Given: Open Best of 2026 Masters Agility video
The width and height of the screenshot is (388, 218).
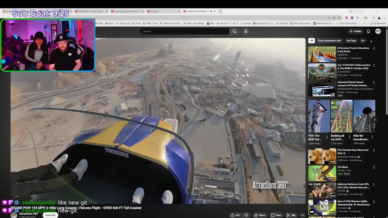Looking at the screenshot, I should coord(322,207).
